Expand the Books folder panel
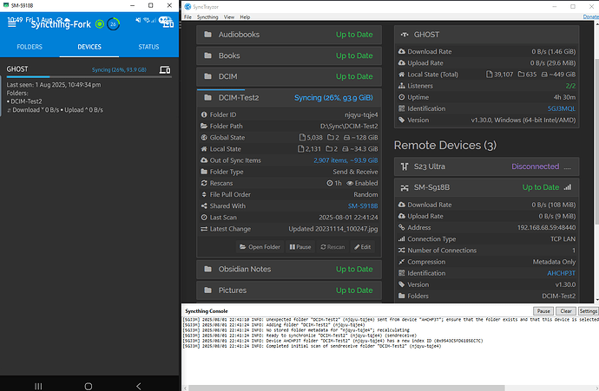 [289, 55]
